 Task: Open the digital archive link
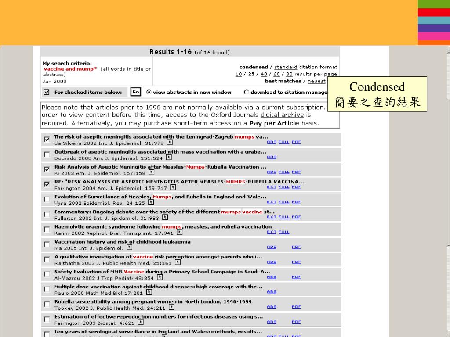pyautogui.click(x=282, y=115)
